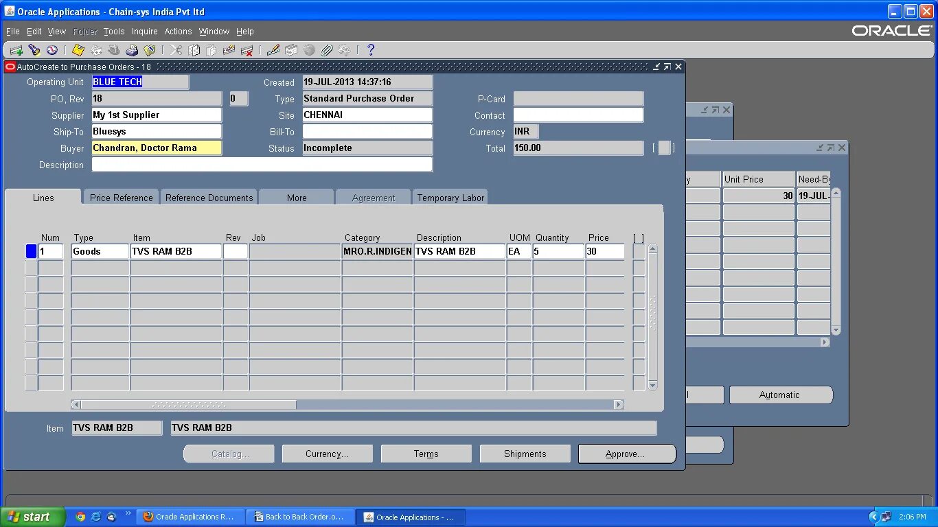Print using the printer toolbar icon
This screenshot has width=938, height=527.
(x=132, y=50)
